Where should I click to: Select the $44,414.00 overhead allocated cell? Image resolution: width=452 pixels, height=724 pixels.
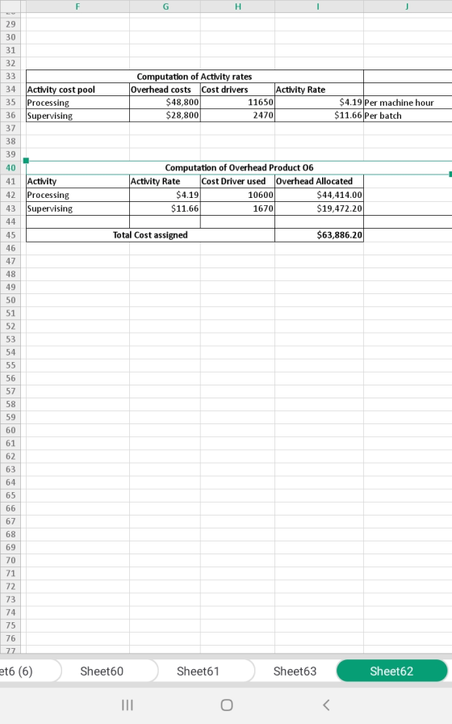(319, 195)
